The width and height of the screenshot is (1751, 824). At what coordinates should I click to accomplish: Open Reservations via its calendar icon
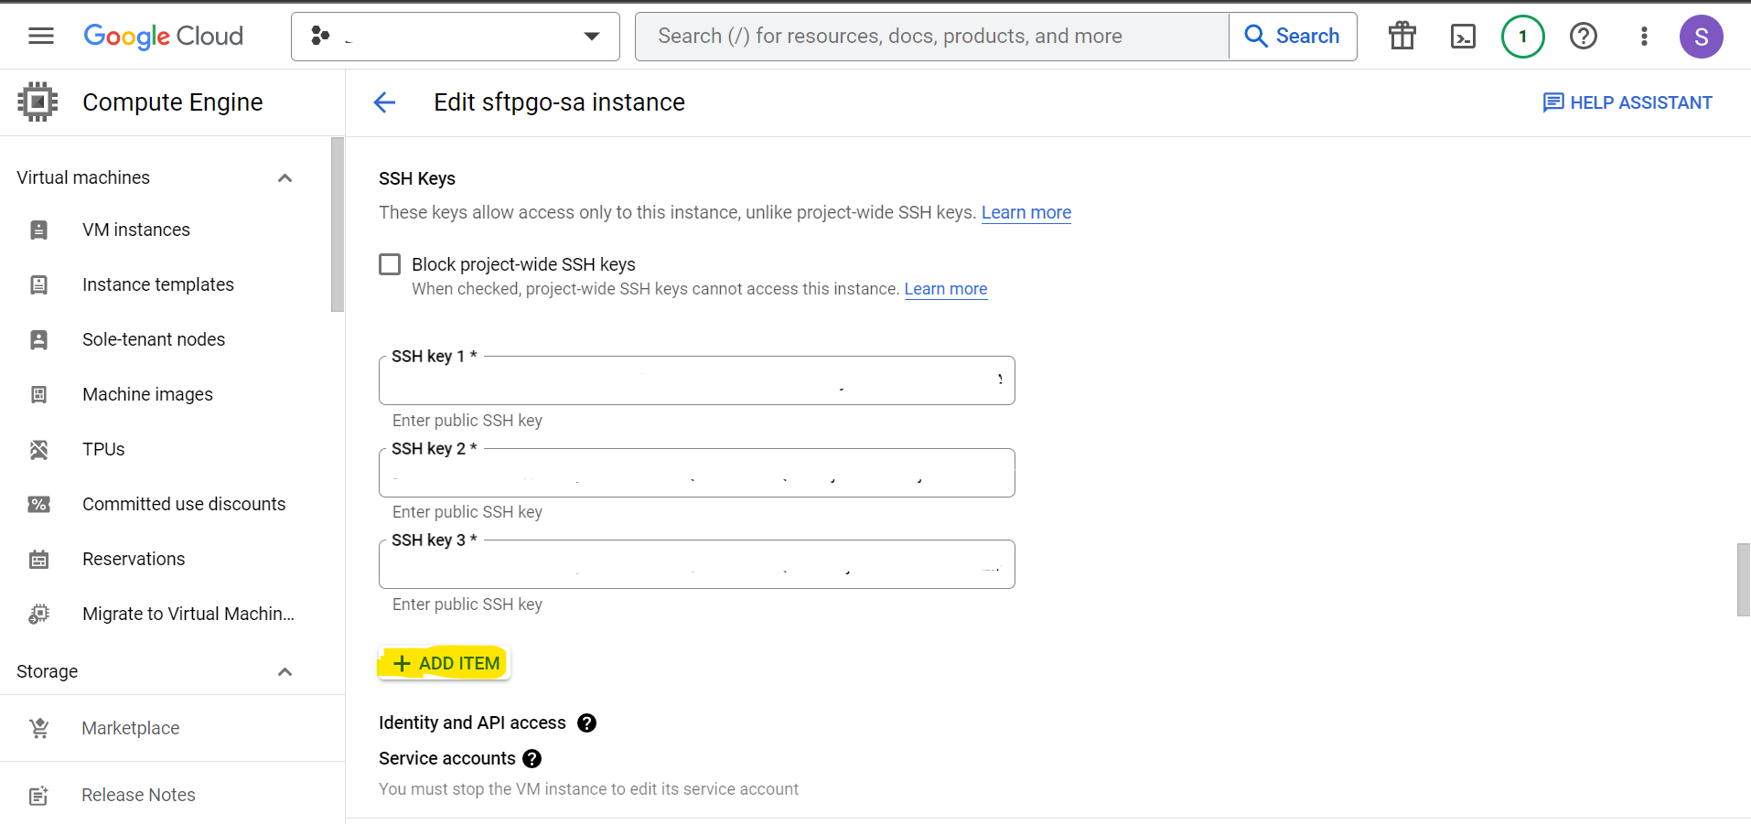tap(38, 559)
